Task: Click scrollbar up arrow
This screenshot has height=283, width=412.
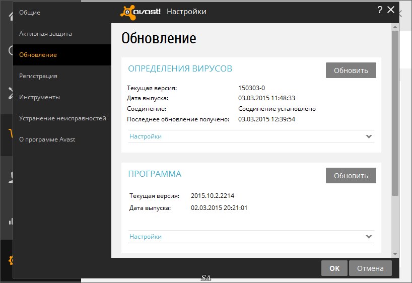Action: [395, 27]
